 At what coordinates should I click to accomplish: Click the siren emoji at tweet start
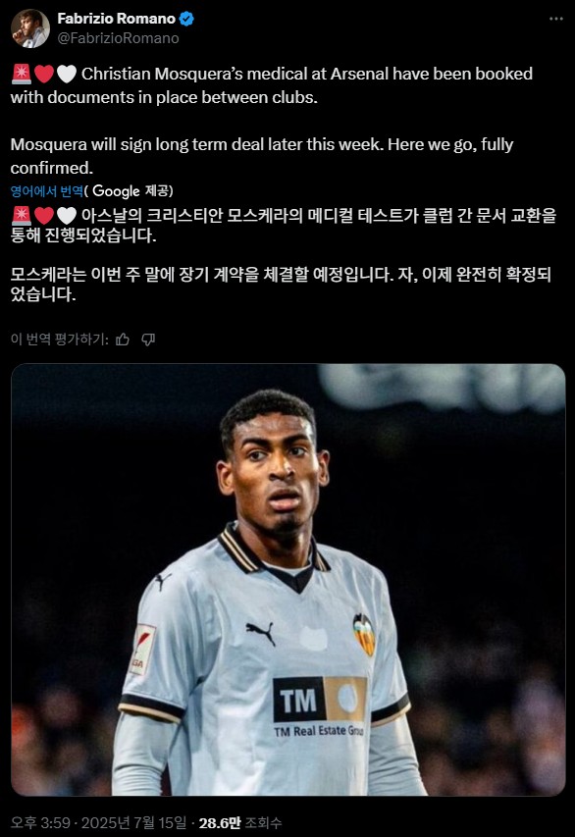click(x=22, y=74)
